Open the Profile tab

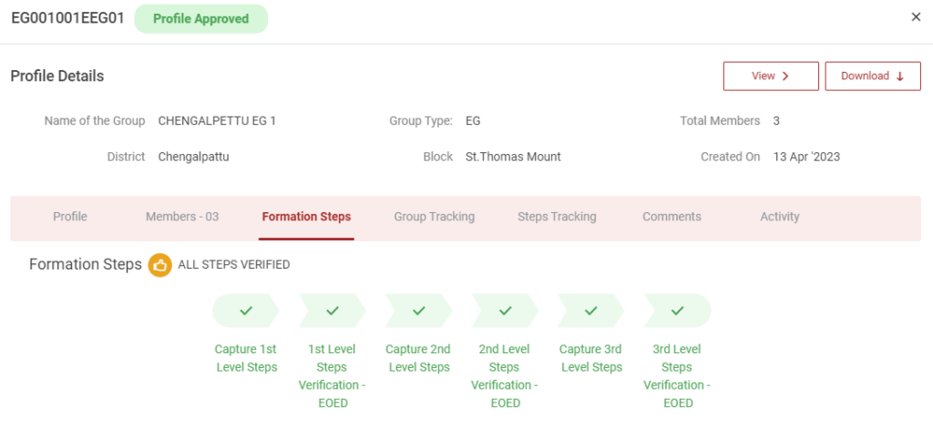coord(70,217)
